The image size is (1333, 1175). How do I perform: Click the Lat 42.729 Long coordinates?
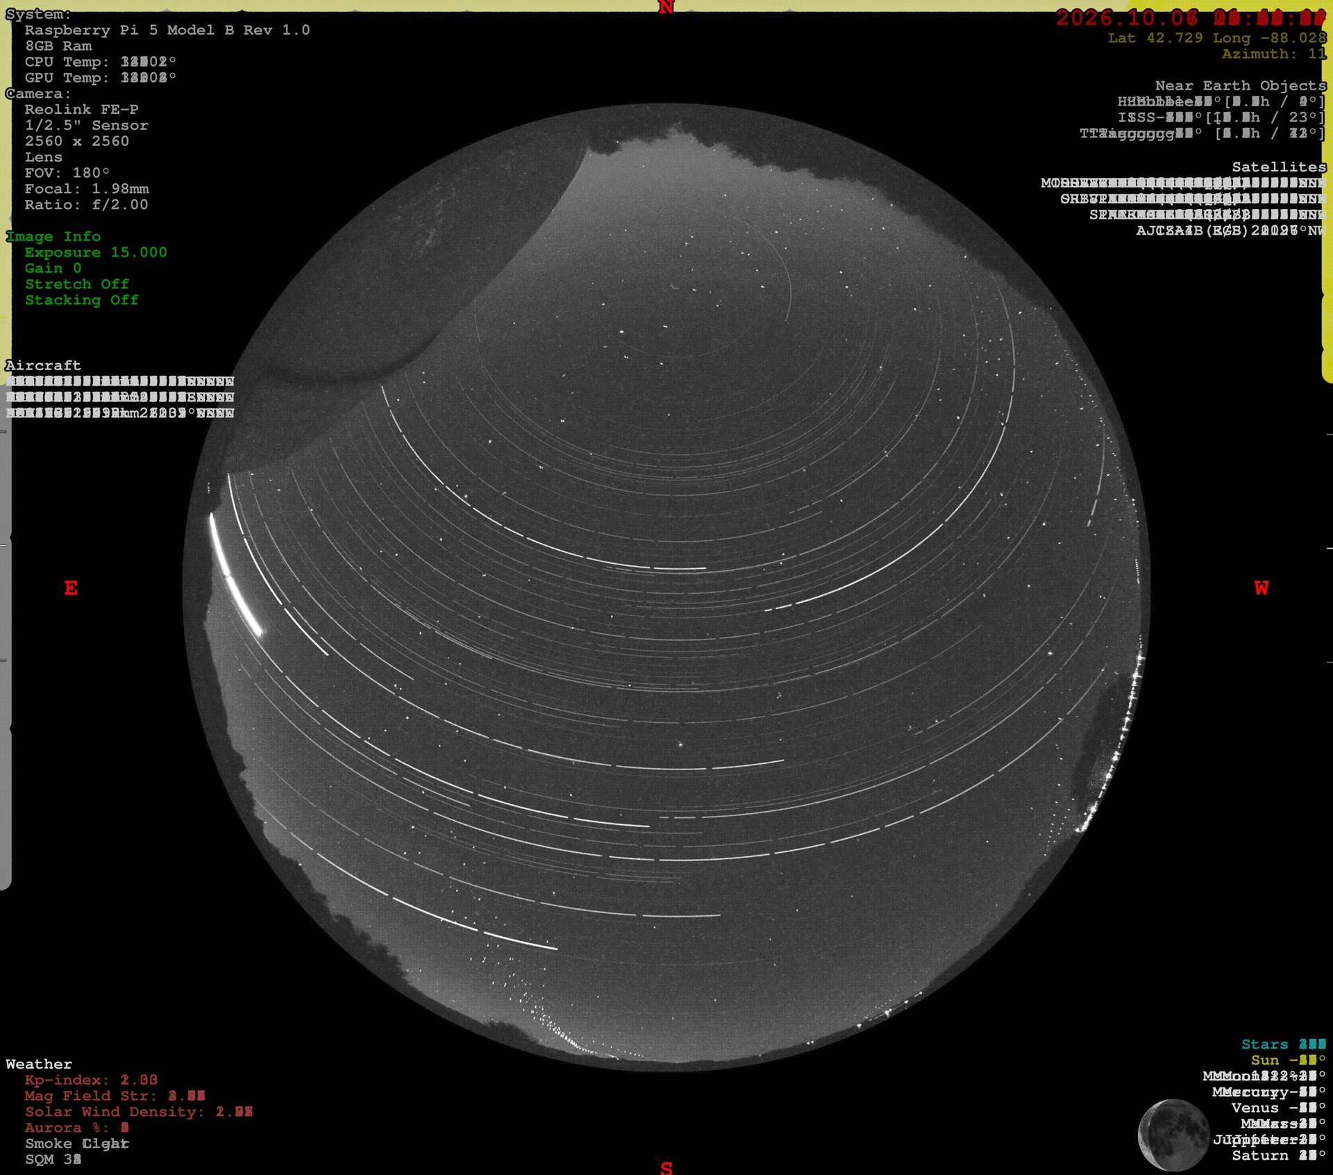(x=1217, y=38)
